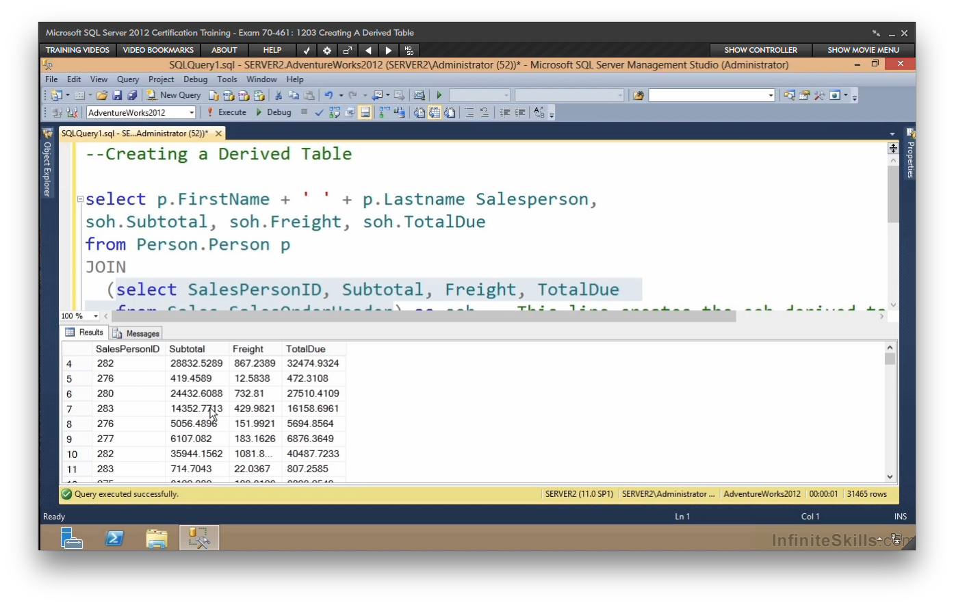Image resolution: width=954 pixels, height=605 pixels.
Task: Execute the query
Action: click(227, 112)
